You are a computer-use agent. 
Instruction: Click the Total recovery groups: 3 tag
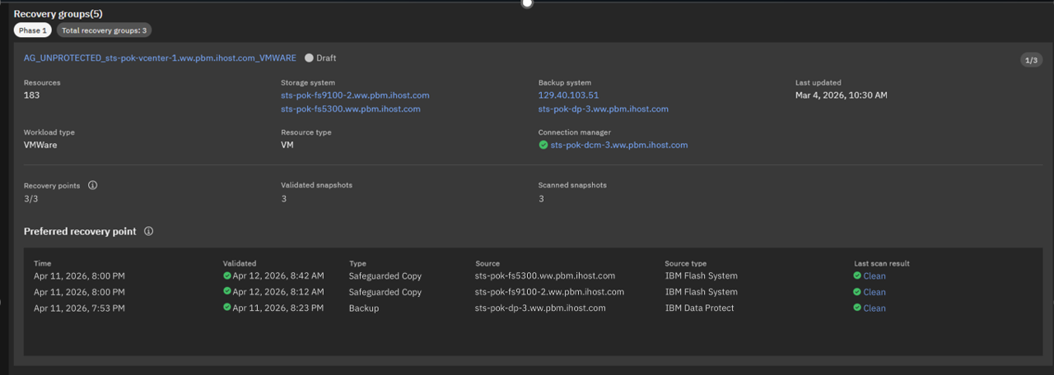pyautogui.click(x=105, y=30)
